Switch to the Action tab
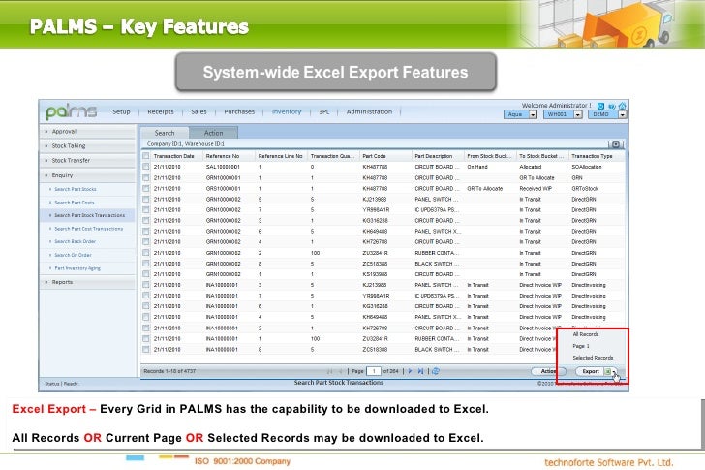Viewport: 705px width, 470px height. 214,133
